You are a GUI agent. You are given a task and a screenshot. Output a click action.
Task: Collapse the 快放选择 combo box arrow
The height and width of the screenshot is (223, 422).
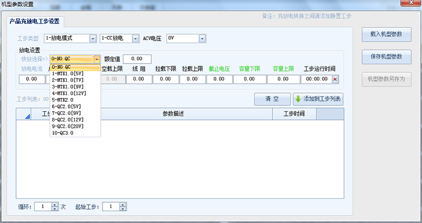click(97, 59)
